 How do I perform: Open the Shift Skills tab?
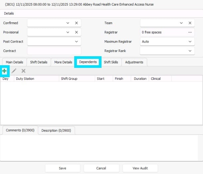[111, 62]
